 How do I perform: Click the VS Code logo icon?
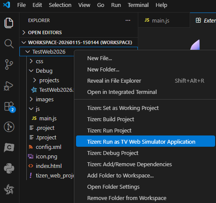[x=6, y=5]
